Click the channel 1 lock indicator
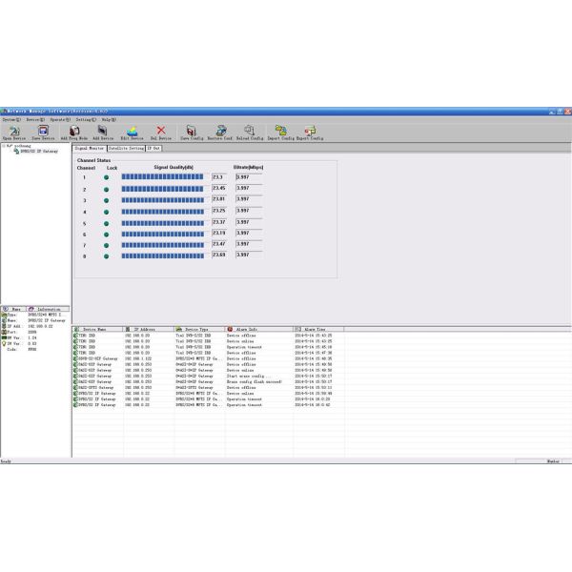Image resolution: width=572 pixels, height=572 pixels. 106,177
